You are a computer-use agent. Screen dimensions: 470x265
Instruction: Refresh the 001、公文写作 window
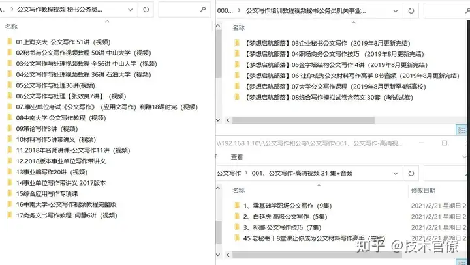click(x=411, y=173)
